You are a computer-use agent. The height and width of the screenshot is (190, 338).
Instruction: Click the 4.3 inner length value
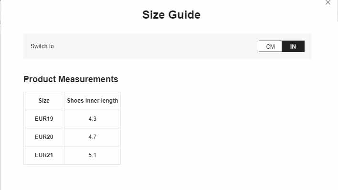tap(92, 119)
